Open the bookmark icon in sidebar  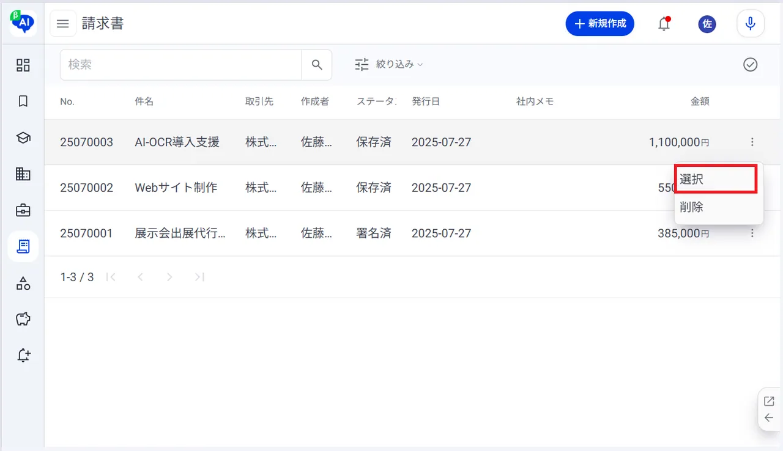pos(23,101)
